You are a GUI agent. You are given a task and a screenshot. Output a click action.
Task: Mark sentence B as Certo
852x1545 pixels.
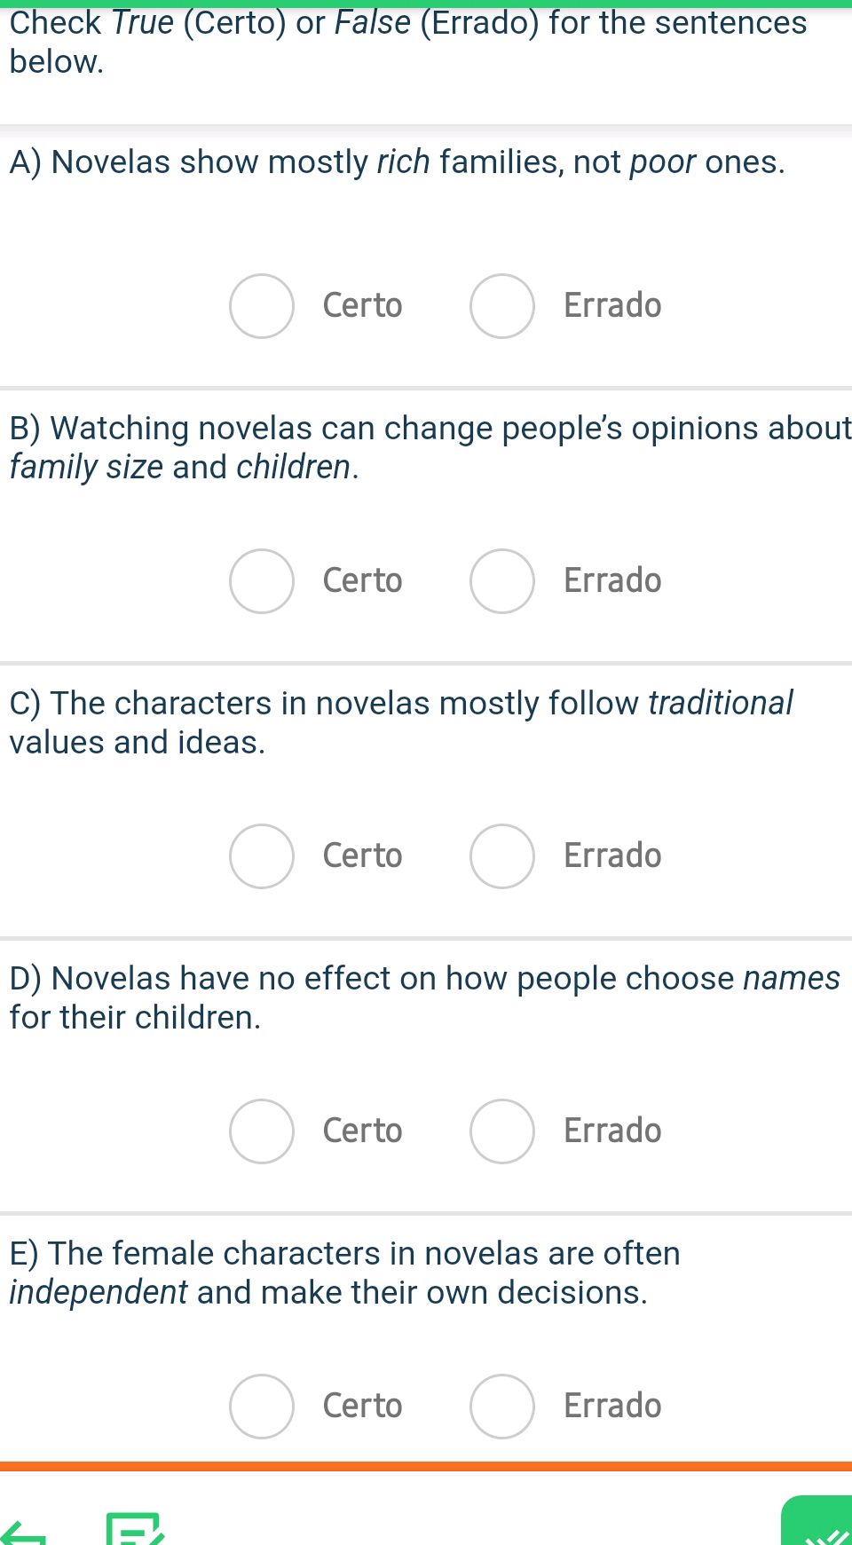click(x=261, y=581)
